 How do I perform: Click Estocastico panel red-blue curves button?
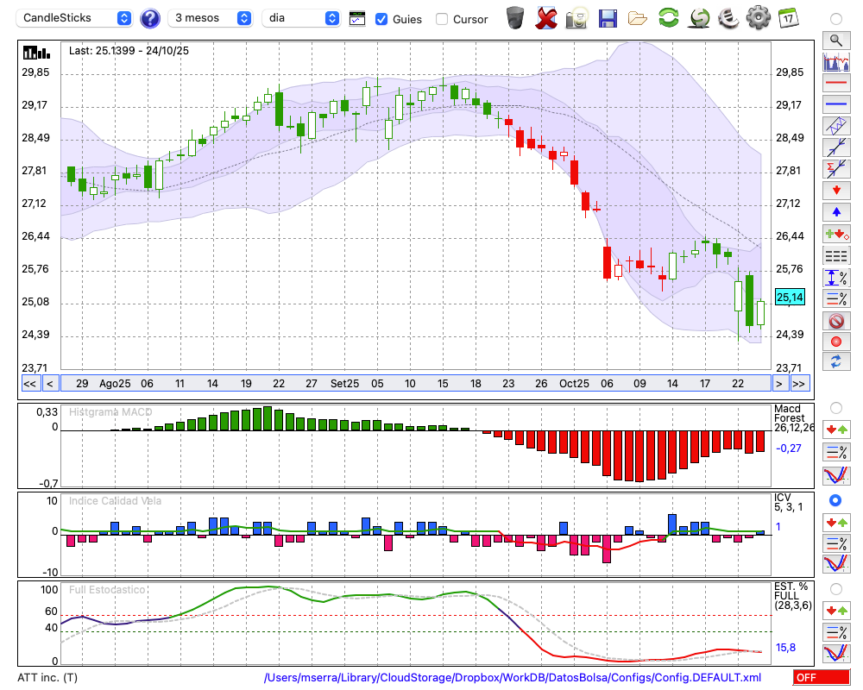[836, 653]
